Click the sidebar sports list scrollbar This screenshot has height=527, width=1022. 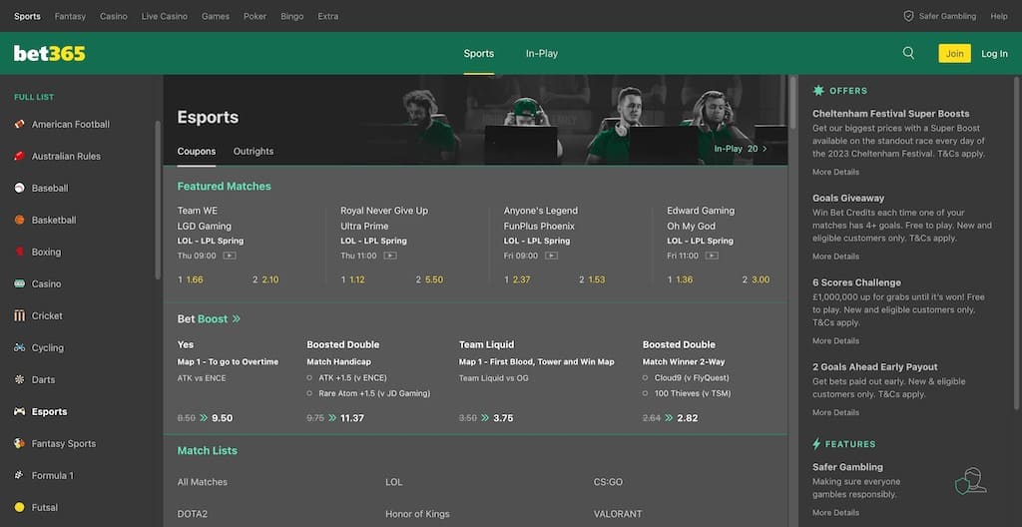(157, 200)
